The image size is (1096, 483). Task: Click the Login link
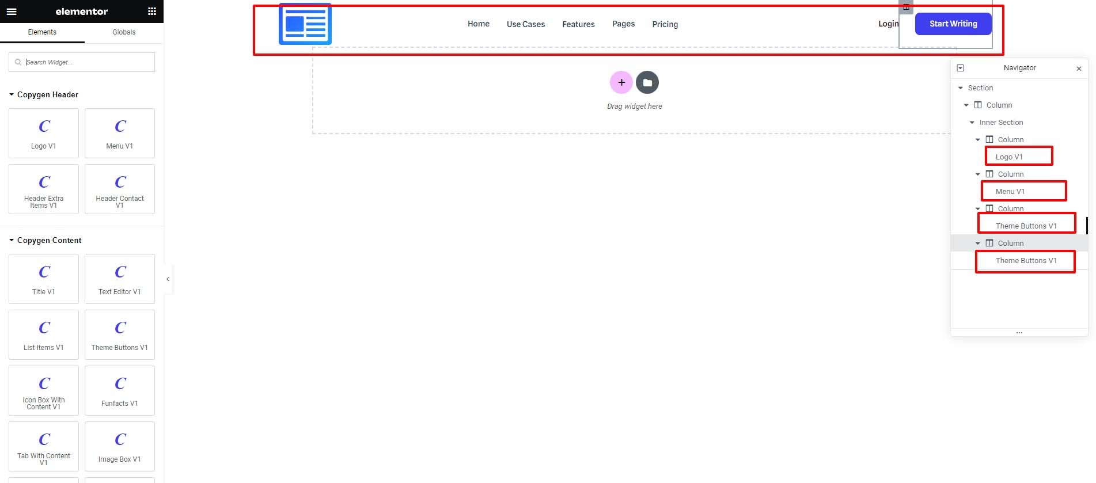[x=888, y=24]
